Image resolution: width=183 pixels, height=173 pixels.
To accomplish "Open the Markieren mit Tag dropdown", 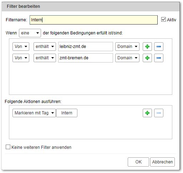I will point(34,113).
